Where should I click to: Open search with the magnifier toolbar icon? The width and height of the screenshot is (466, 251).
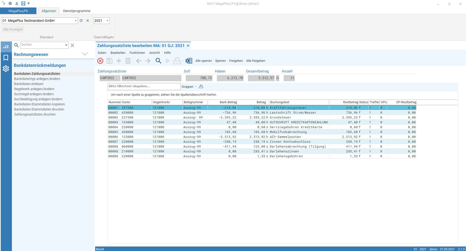(x=158, y=61)
